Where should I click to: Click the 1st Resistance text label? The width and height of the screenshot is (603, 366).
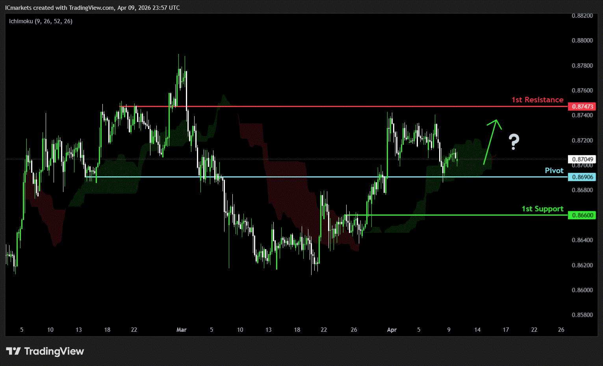pos(537,100)
